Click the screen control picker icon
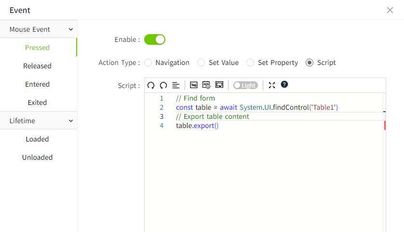This screenshot has height=232, width=404. 219,85
